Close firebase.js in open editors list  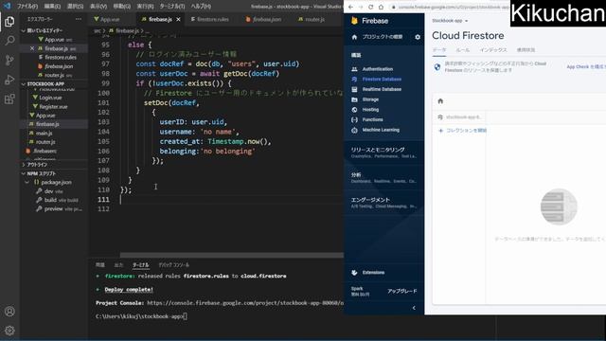pos(32,48)
